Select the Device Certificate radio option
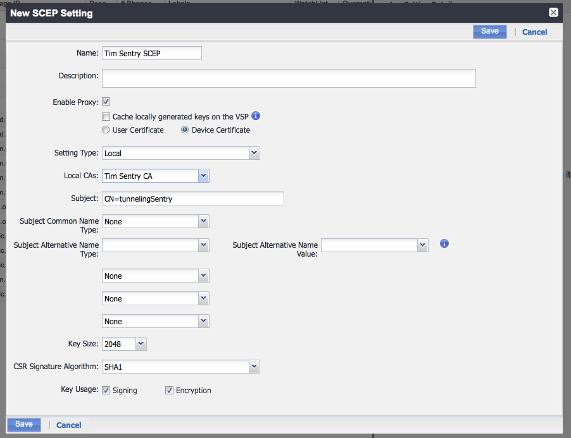The height and width of the screenshot is (438, 571). point(185,130)
